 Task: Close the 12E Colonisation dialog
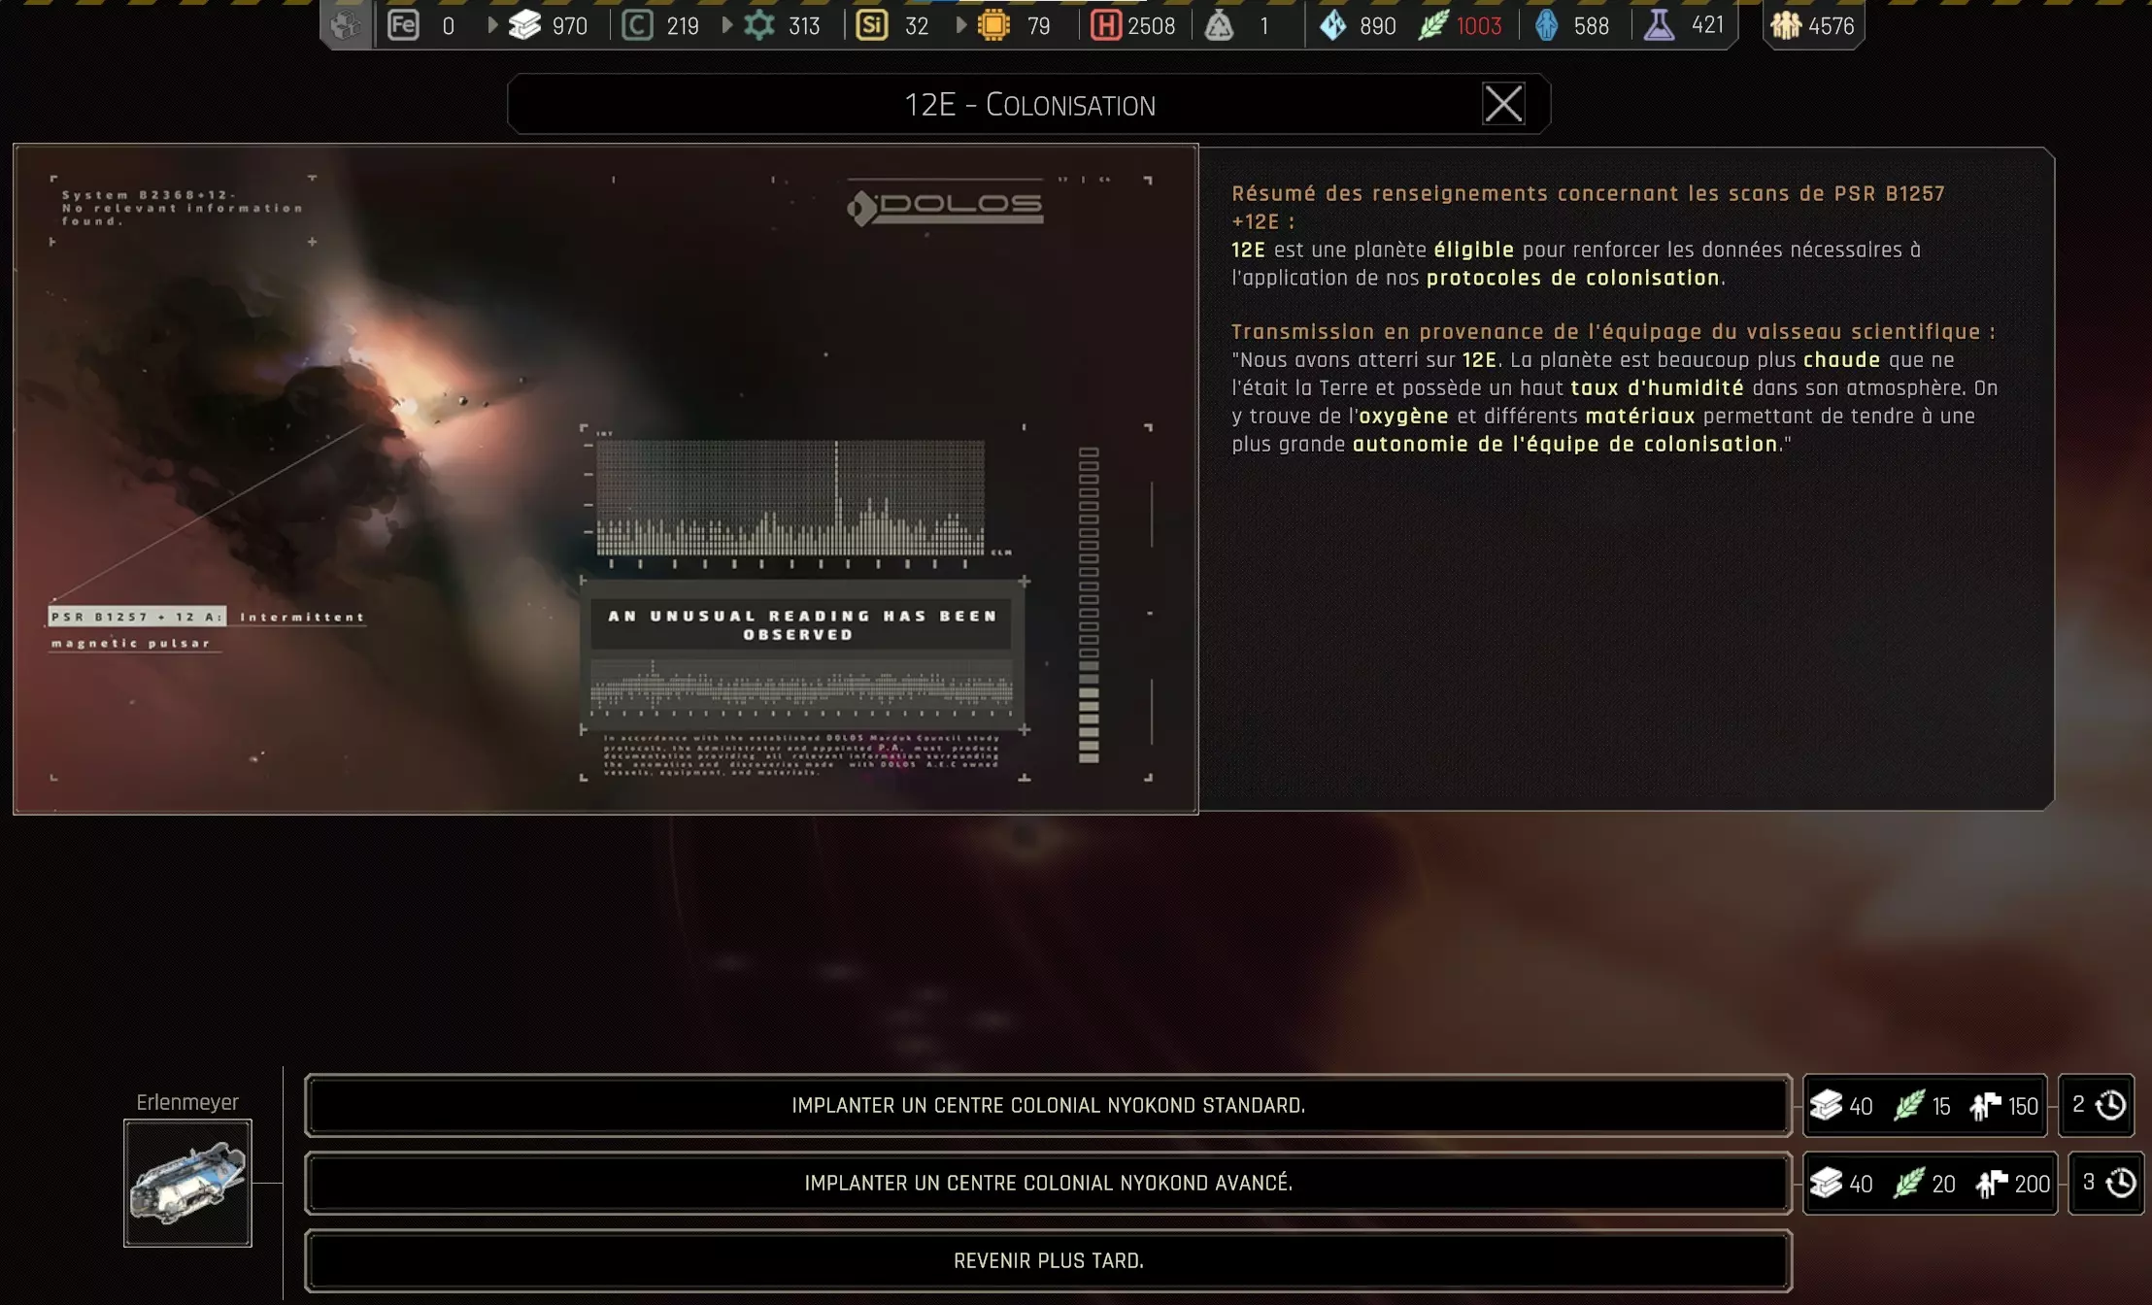1502,104
